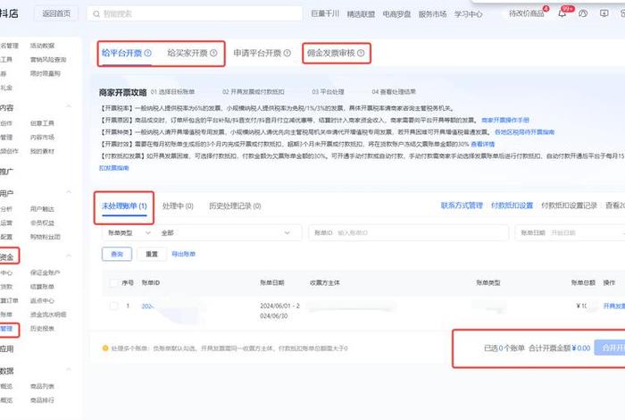Switch to the 给买家开票 tab
The height and width of the screenshot is (420, 625).
pyautogui.click(x=187, y=53)
